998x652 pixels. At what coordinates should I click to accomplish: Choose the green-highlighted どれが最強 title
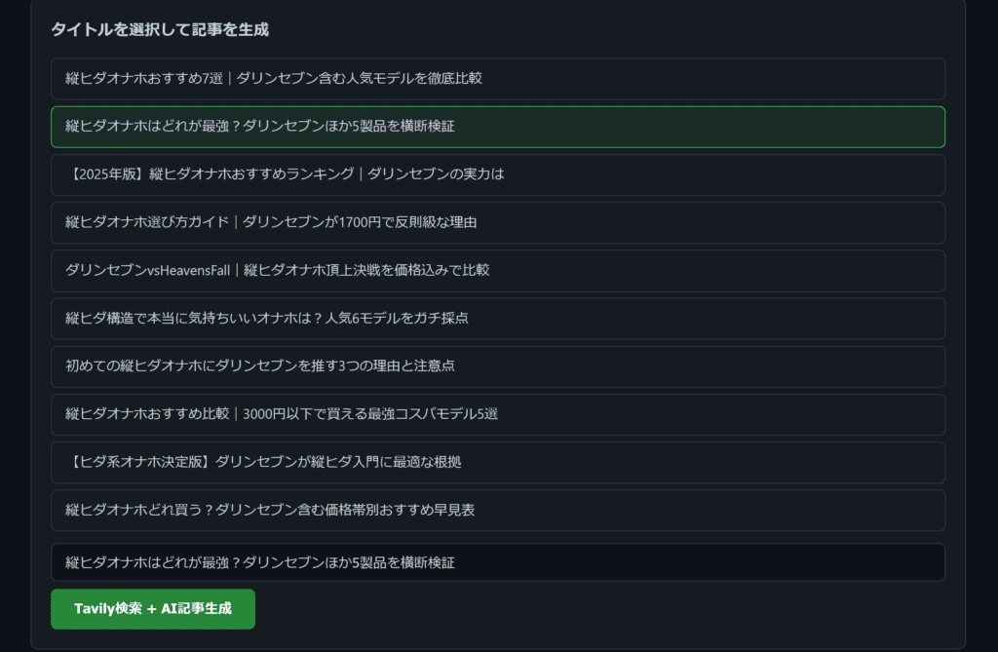click(x=497, y=127)
